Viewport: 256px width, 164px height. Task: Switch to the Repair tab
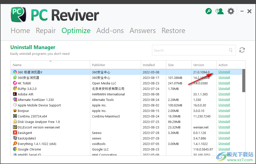click(46, 31)
